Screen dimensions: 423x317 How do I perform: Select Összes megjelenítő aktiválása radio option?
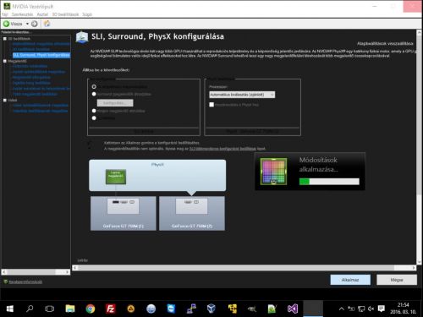click(94, 111)
